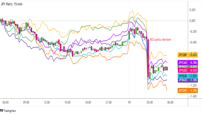Select the JPYCAD series label
The image size is (202, 115).
pos(183,63)
